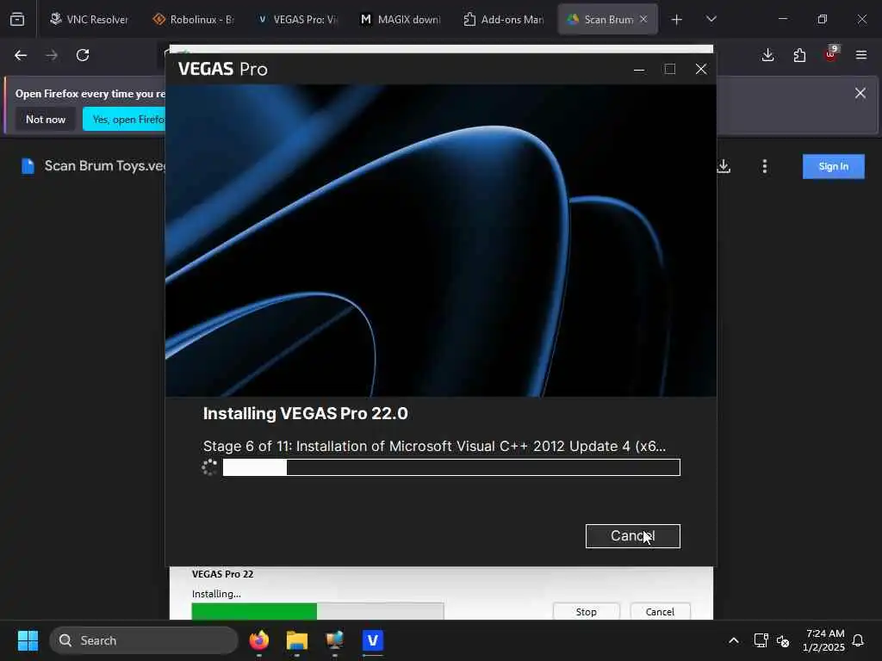Click the muted volume tray icon
This screenshot has height=661, width=882.
[783, 640]
